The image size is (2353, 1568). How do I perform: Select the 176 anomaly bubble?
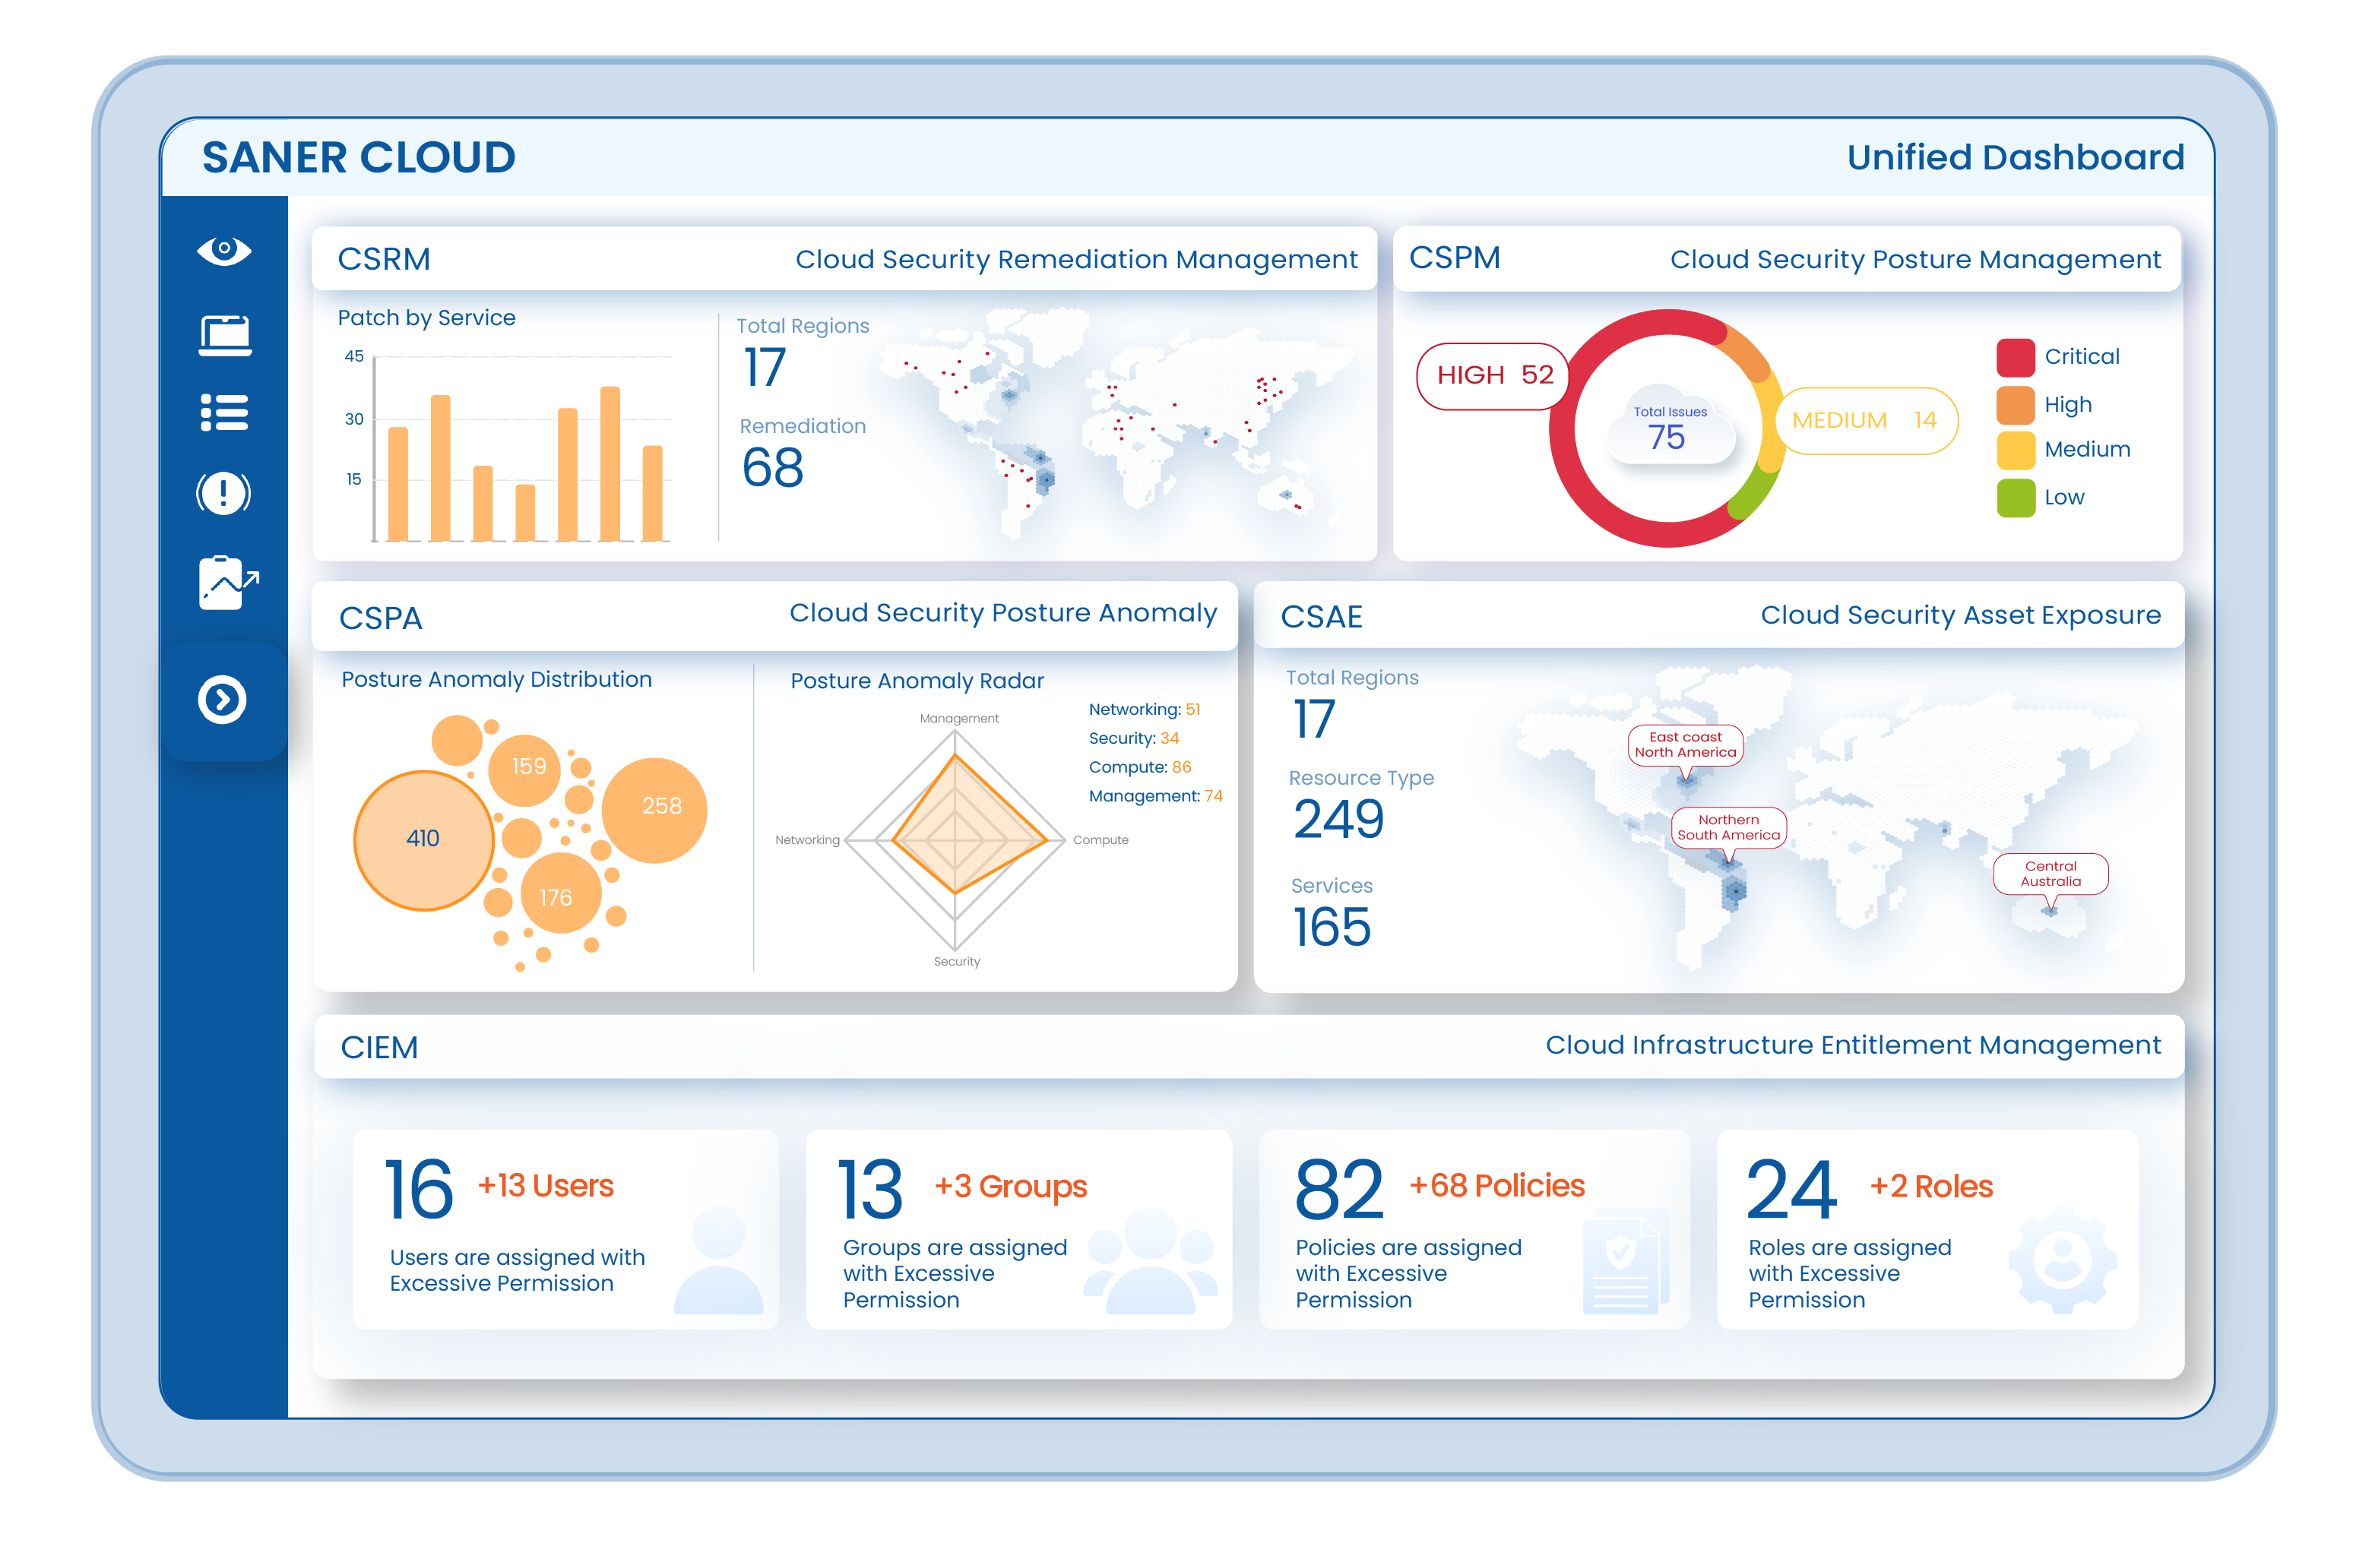(559, 893)
